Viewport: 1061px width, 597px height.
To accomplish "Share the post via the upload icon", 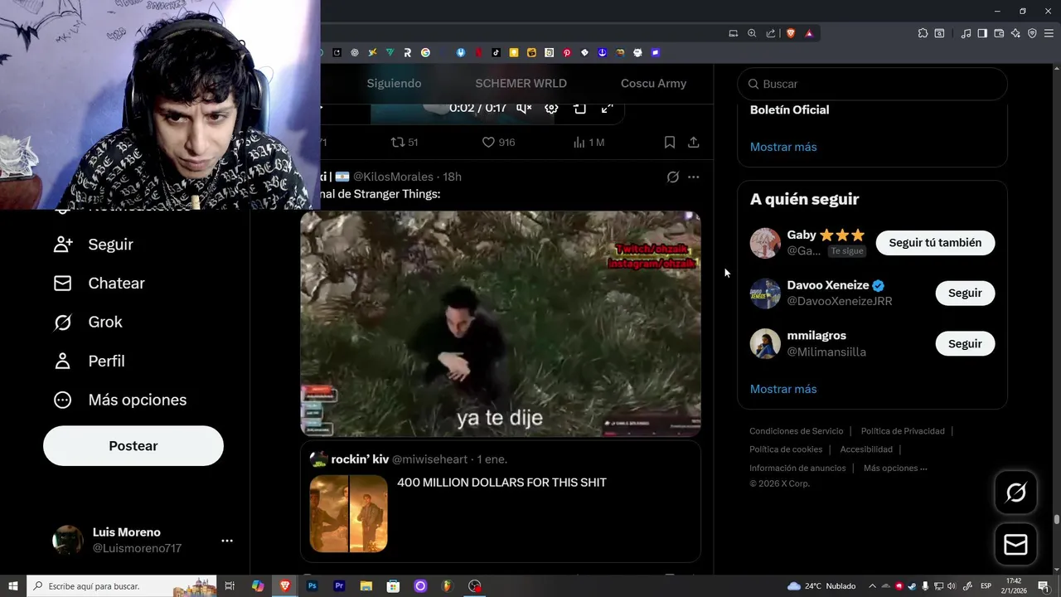I will click(x=694, y=143).
